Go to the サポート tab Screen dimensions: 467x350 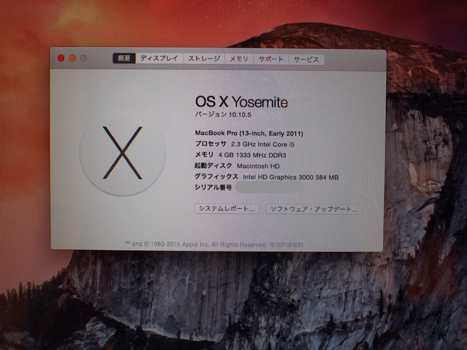(x=271, y=59)
